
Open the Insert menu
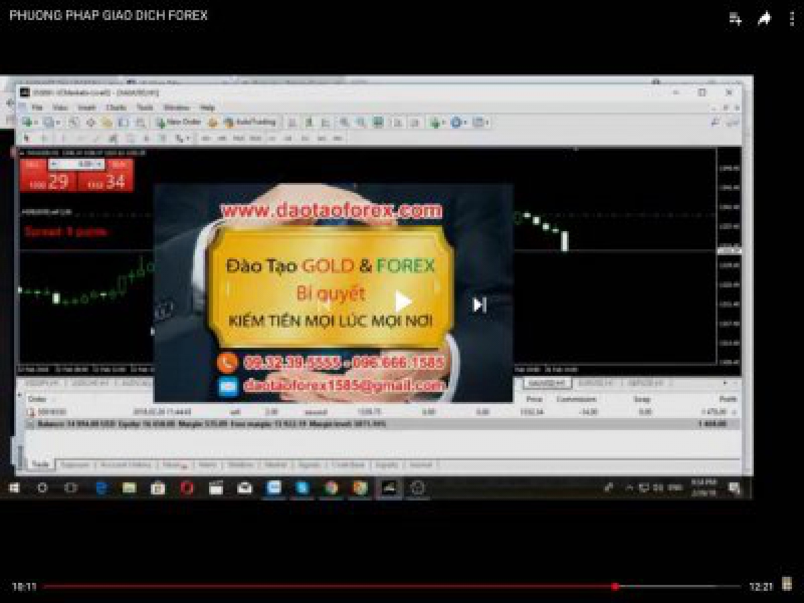coord(87,107)
